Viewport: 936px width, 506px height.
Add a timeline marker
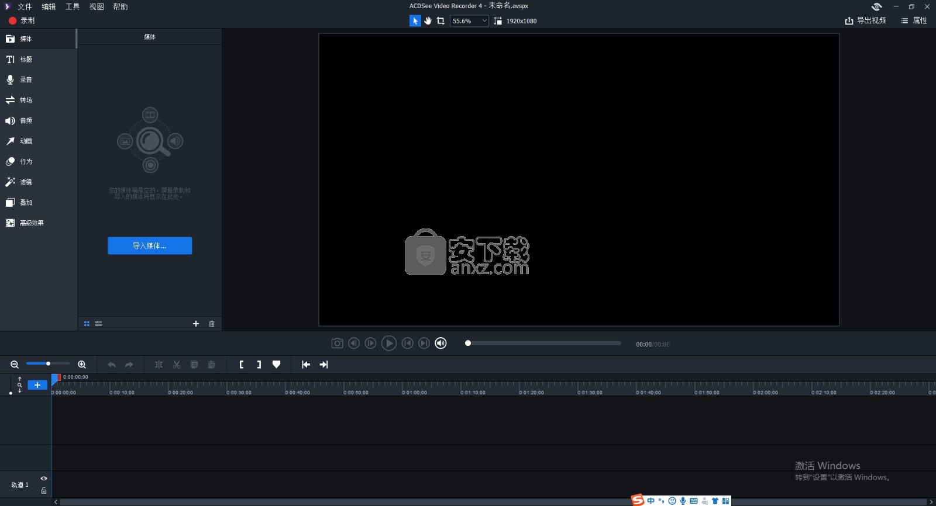click(277, 365)
